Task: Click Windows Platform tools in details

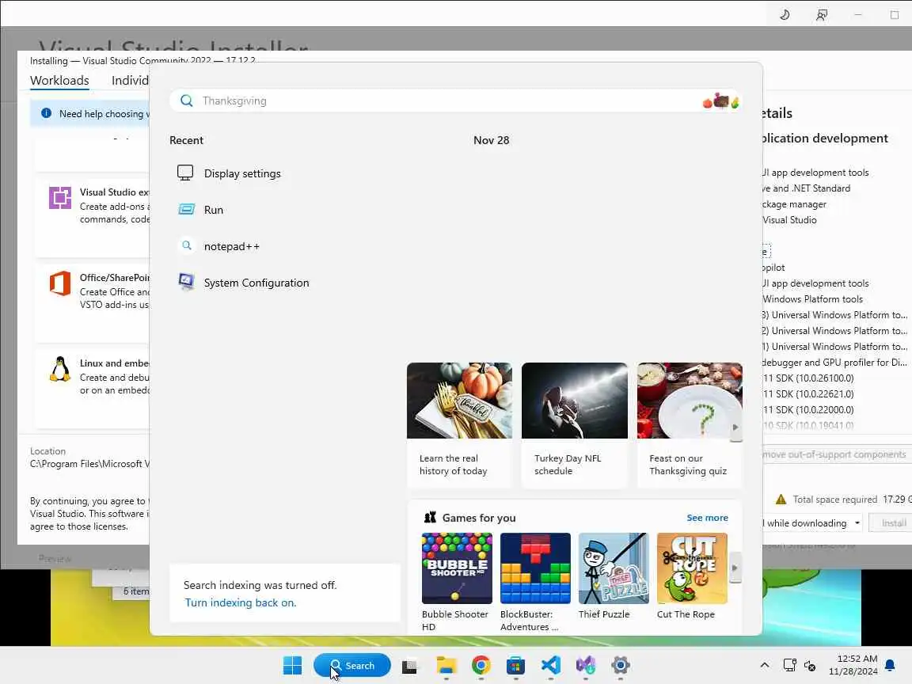Action: (812, 299)
